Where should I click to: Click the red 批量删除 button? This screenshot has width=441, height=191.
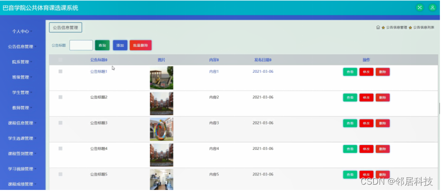point(141,45)
